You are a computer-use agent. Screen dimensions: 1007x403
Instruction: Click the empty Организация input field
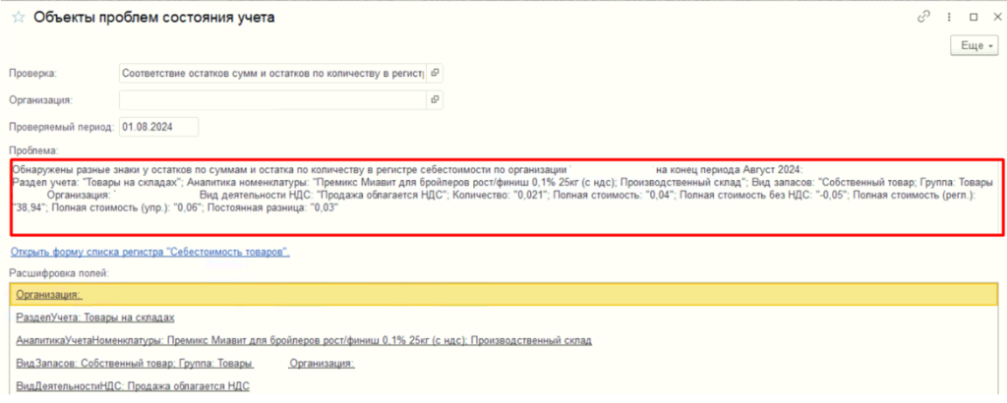(x=271, y=99)
